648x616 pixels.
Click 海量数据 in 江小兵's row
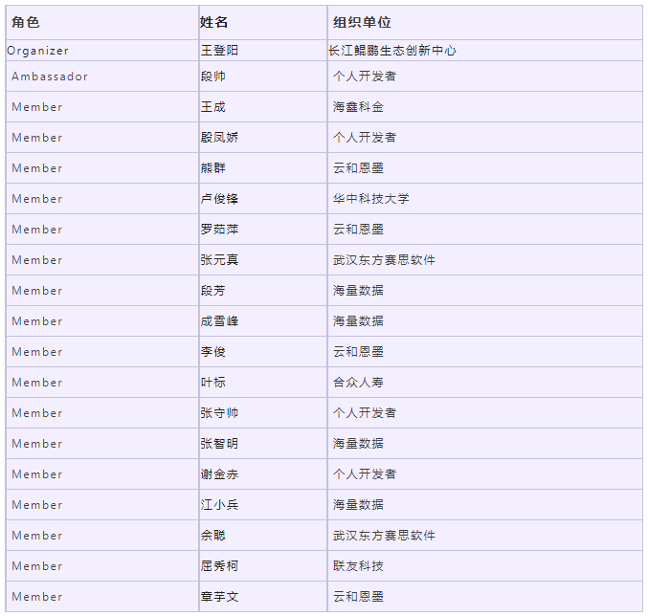(358, 504)
